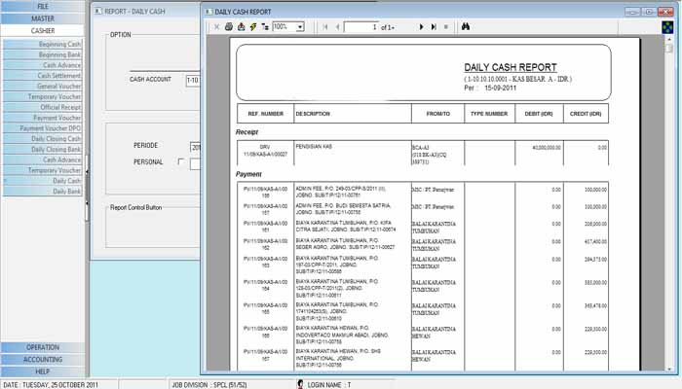Click the page number field

[361, 27]
